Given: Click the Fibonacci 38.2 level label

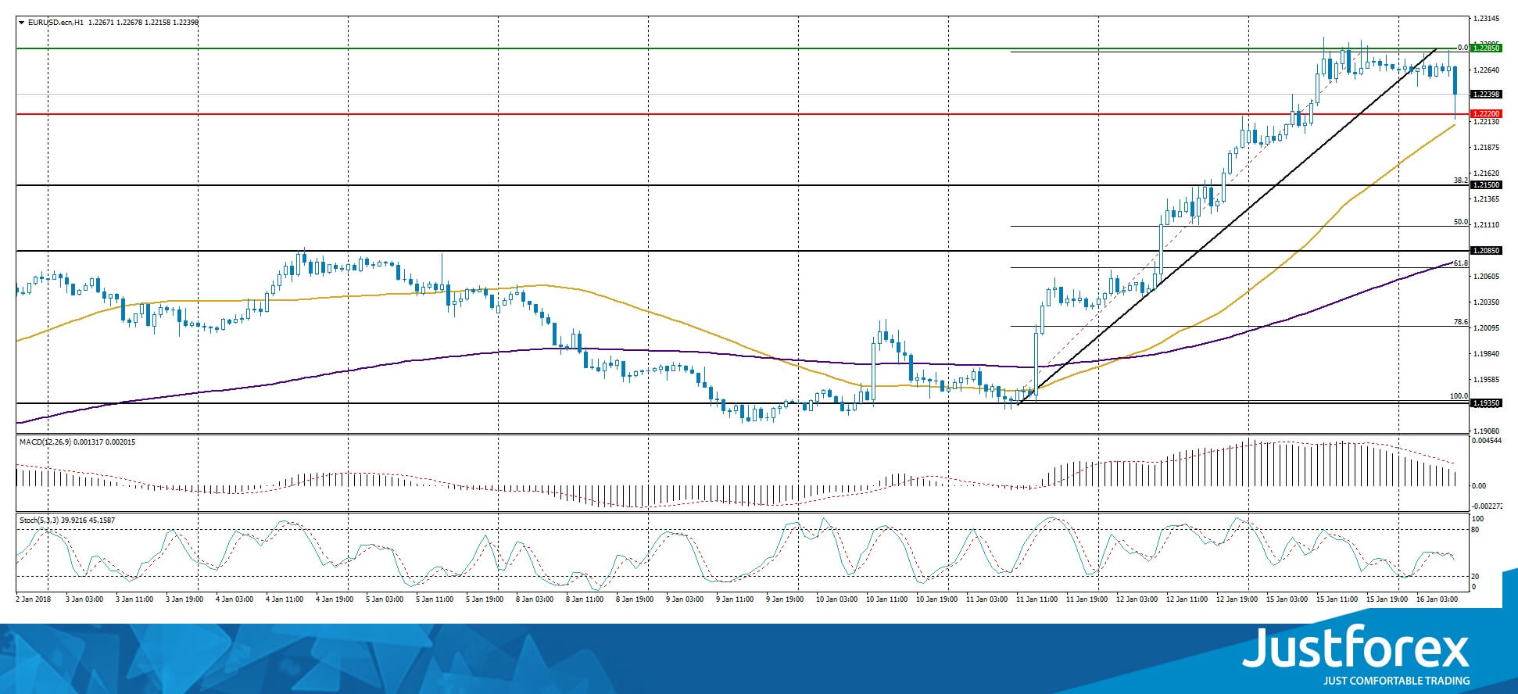Looking at the screenshot, I should [x=1460, y=180].
